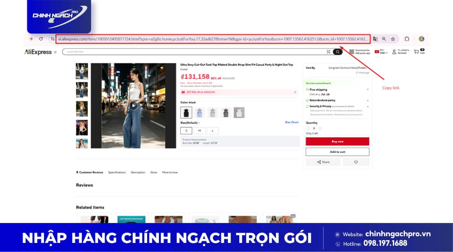This screenshot has height=252, width=453.
Task: Choose the dark gray color swatch
Action: coord(226,112)
